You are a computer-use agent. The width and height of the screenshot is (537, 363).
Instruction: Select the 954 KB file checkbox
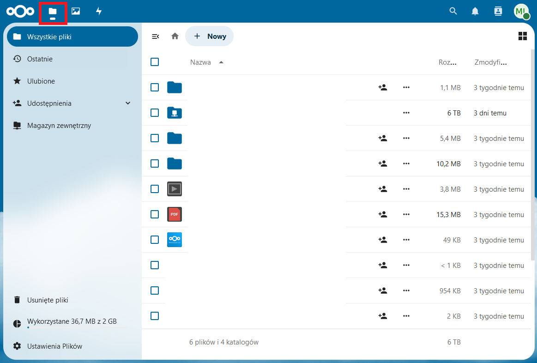coord(155,290)
